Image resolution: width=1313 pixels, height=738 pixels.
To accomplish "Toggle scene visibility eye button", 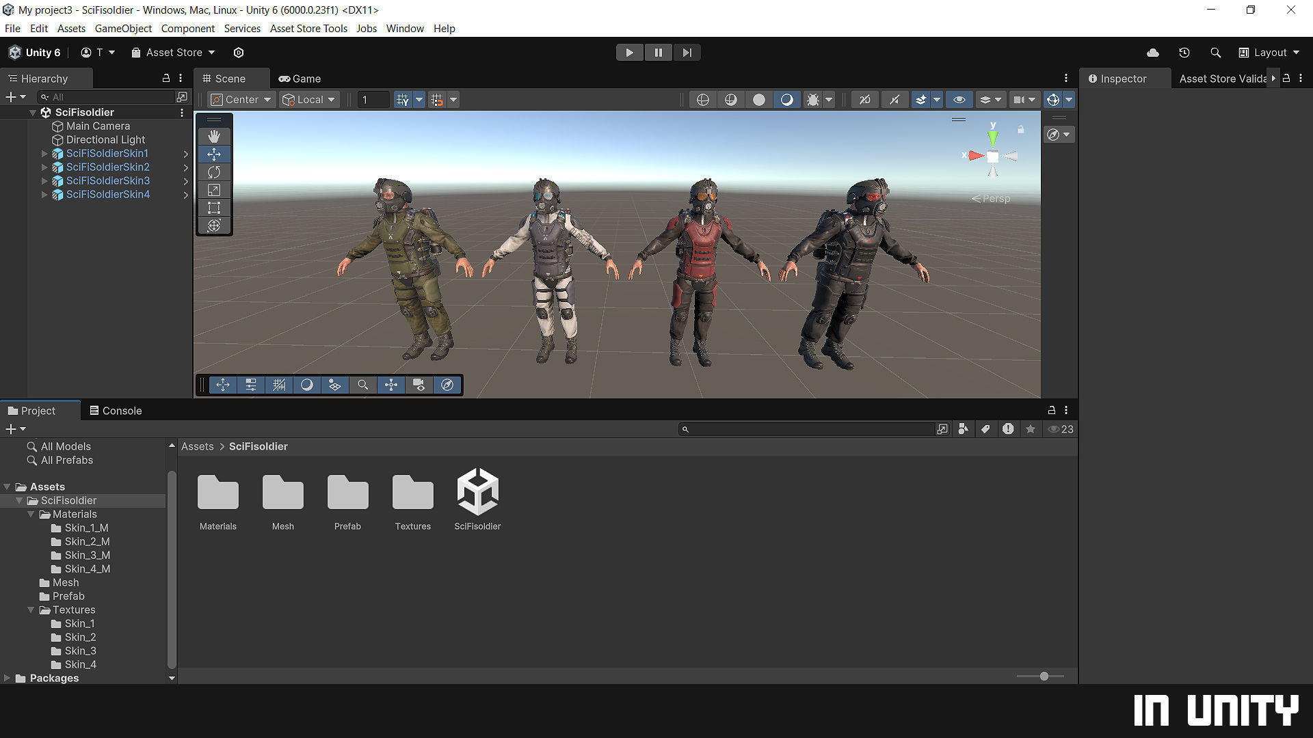I will [x=959, y=100].
